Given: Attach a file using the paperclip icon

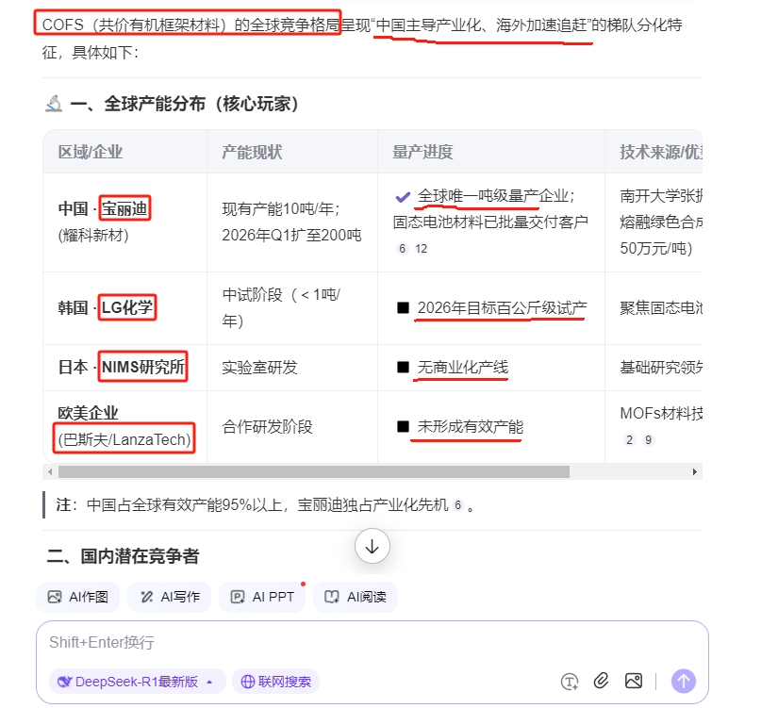Looking at the screenshot, I should 601,681.
